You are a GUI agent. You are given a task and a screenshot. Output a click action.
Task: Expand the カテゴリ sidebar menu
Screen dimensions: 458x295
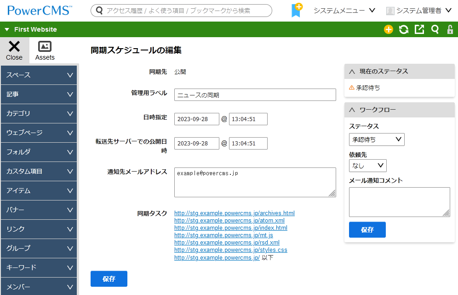[x=39, y=113]
